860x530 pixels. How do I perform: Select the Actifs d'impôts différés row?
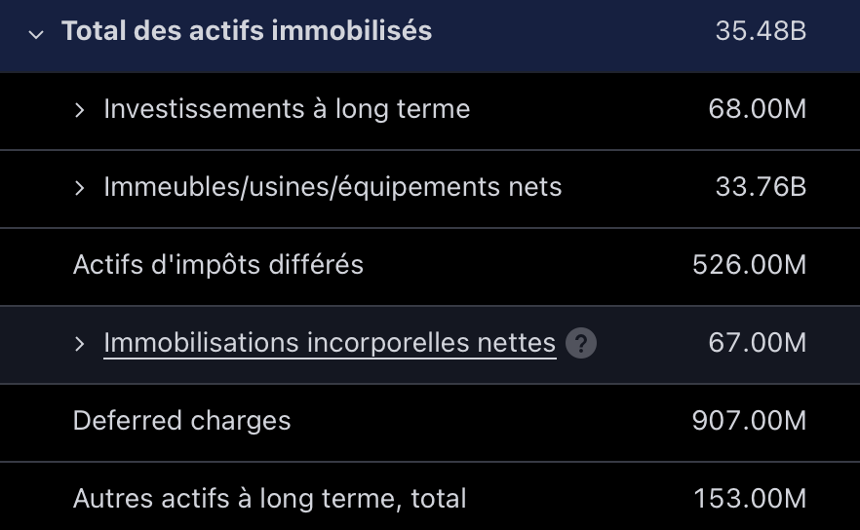click(430, 266)
